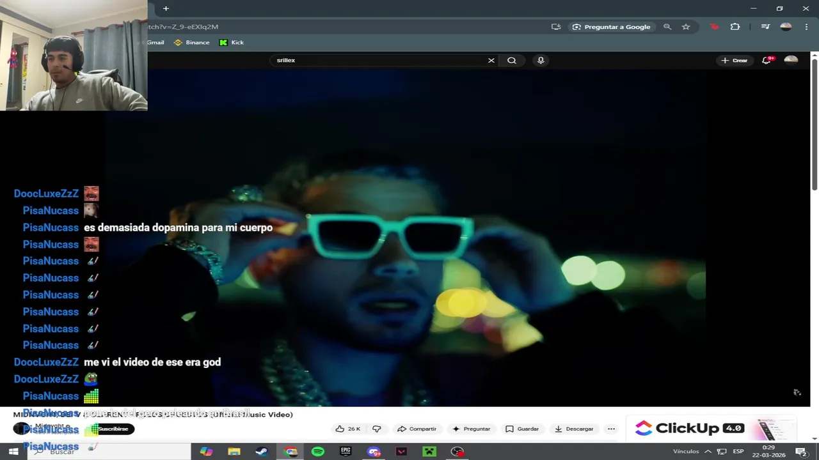The image size is (819, 460).
Task: Open Steam from the taskbar
Action: click(262, 451)
